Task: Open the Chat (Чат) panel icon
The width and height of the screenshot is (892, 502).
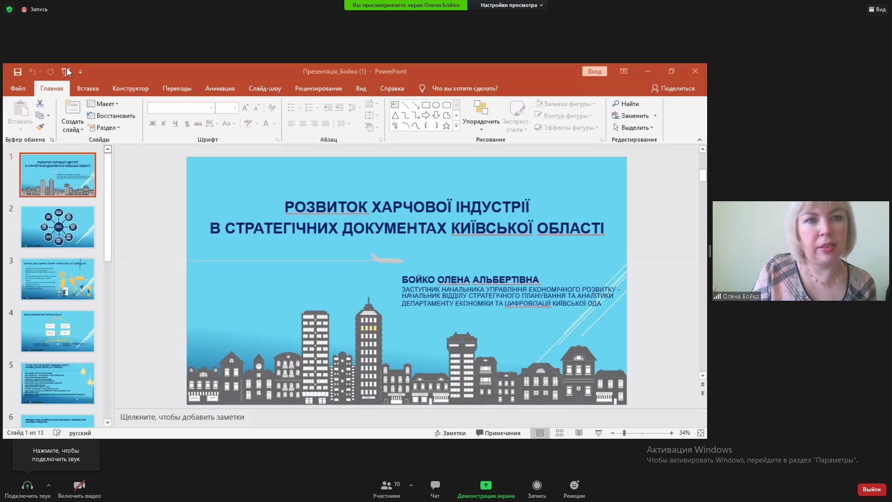Action: tap(435, 485)
